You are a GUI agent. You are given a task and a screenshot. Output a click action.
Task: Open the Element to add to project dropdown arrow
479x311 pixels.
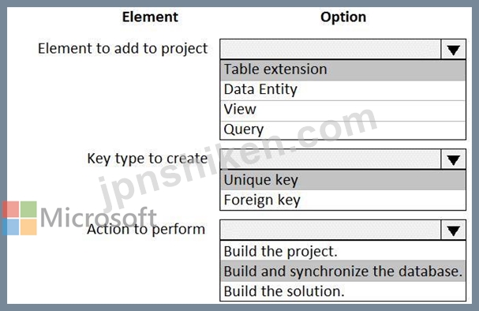coord(453,49)
